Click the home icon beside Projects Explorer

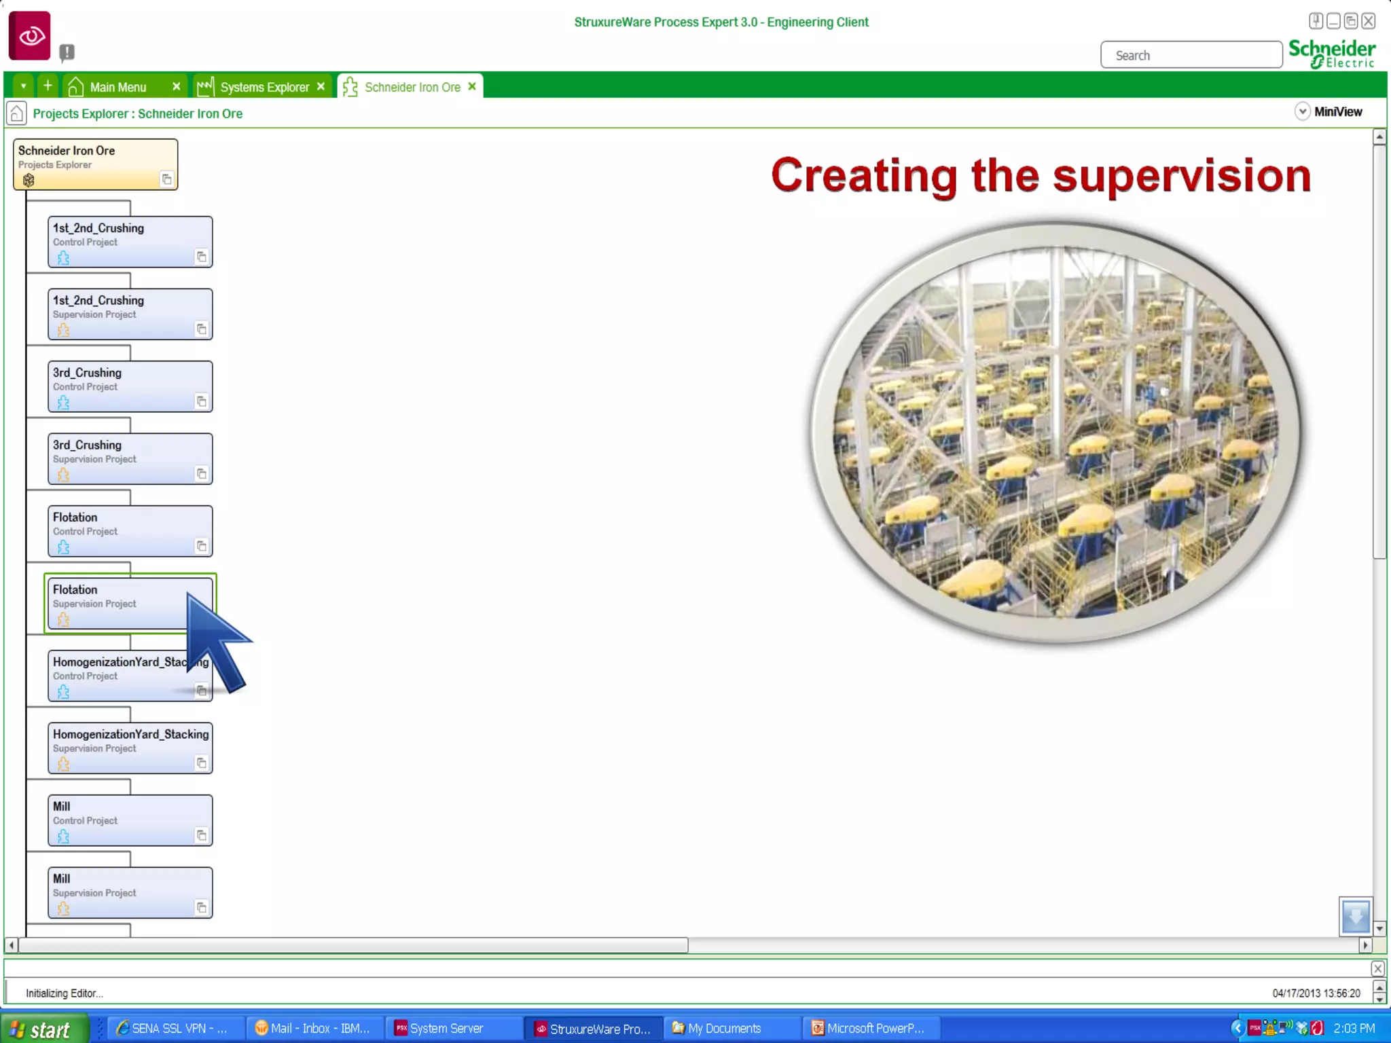pos(16,113)
